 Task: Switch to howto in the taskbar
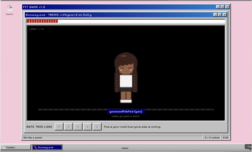tap(16, 147)
